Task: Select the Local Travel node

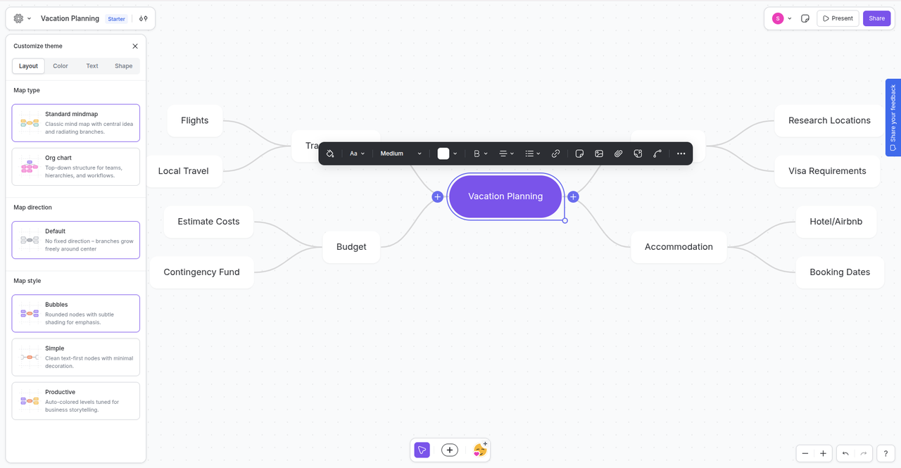Action: 184,171
